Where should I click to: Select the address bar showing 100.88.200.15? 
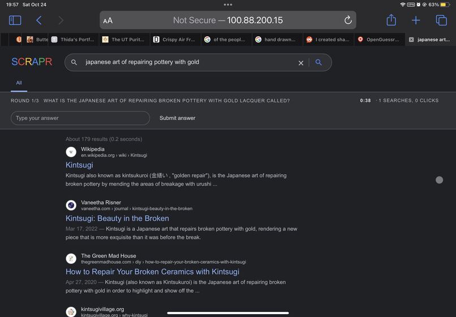227,20
